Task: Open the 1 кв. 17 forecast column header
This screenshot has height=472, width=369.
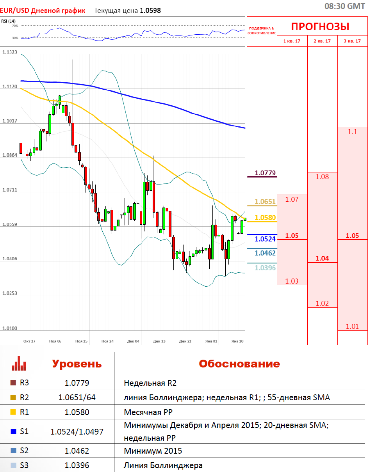Action: tap(292, 41)
